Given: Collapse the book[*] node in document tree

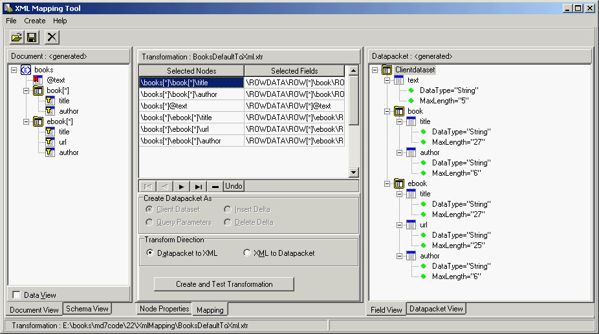Looking at the screenshot, I should [x=27, y=90].
